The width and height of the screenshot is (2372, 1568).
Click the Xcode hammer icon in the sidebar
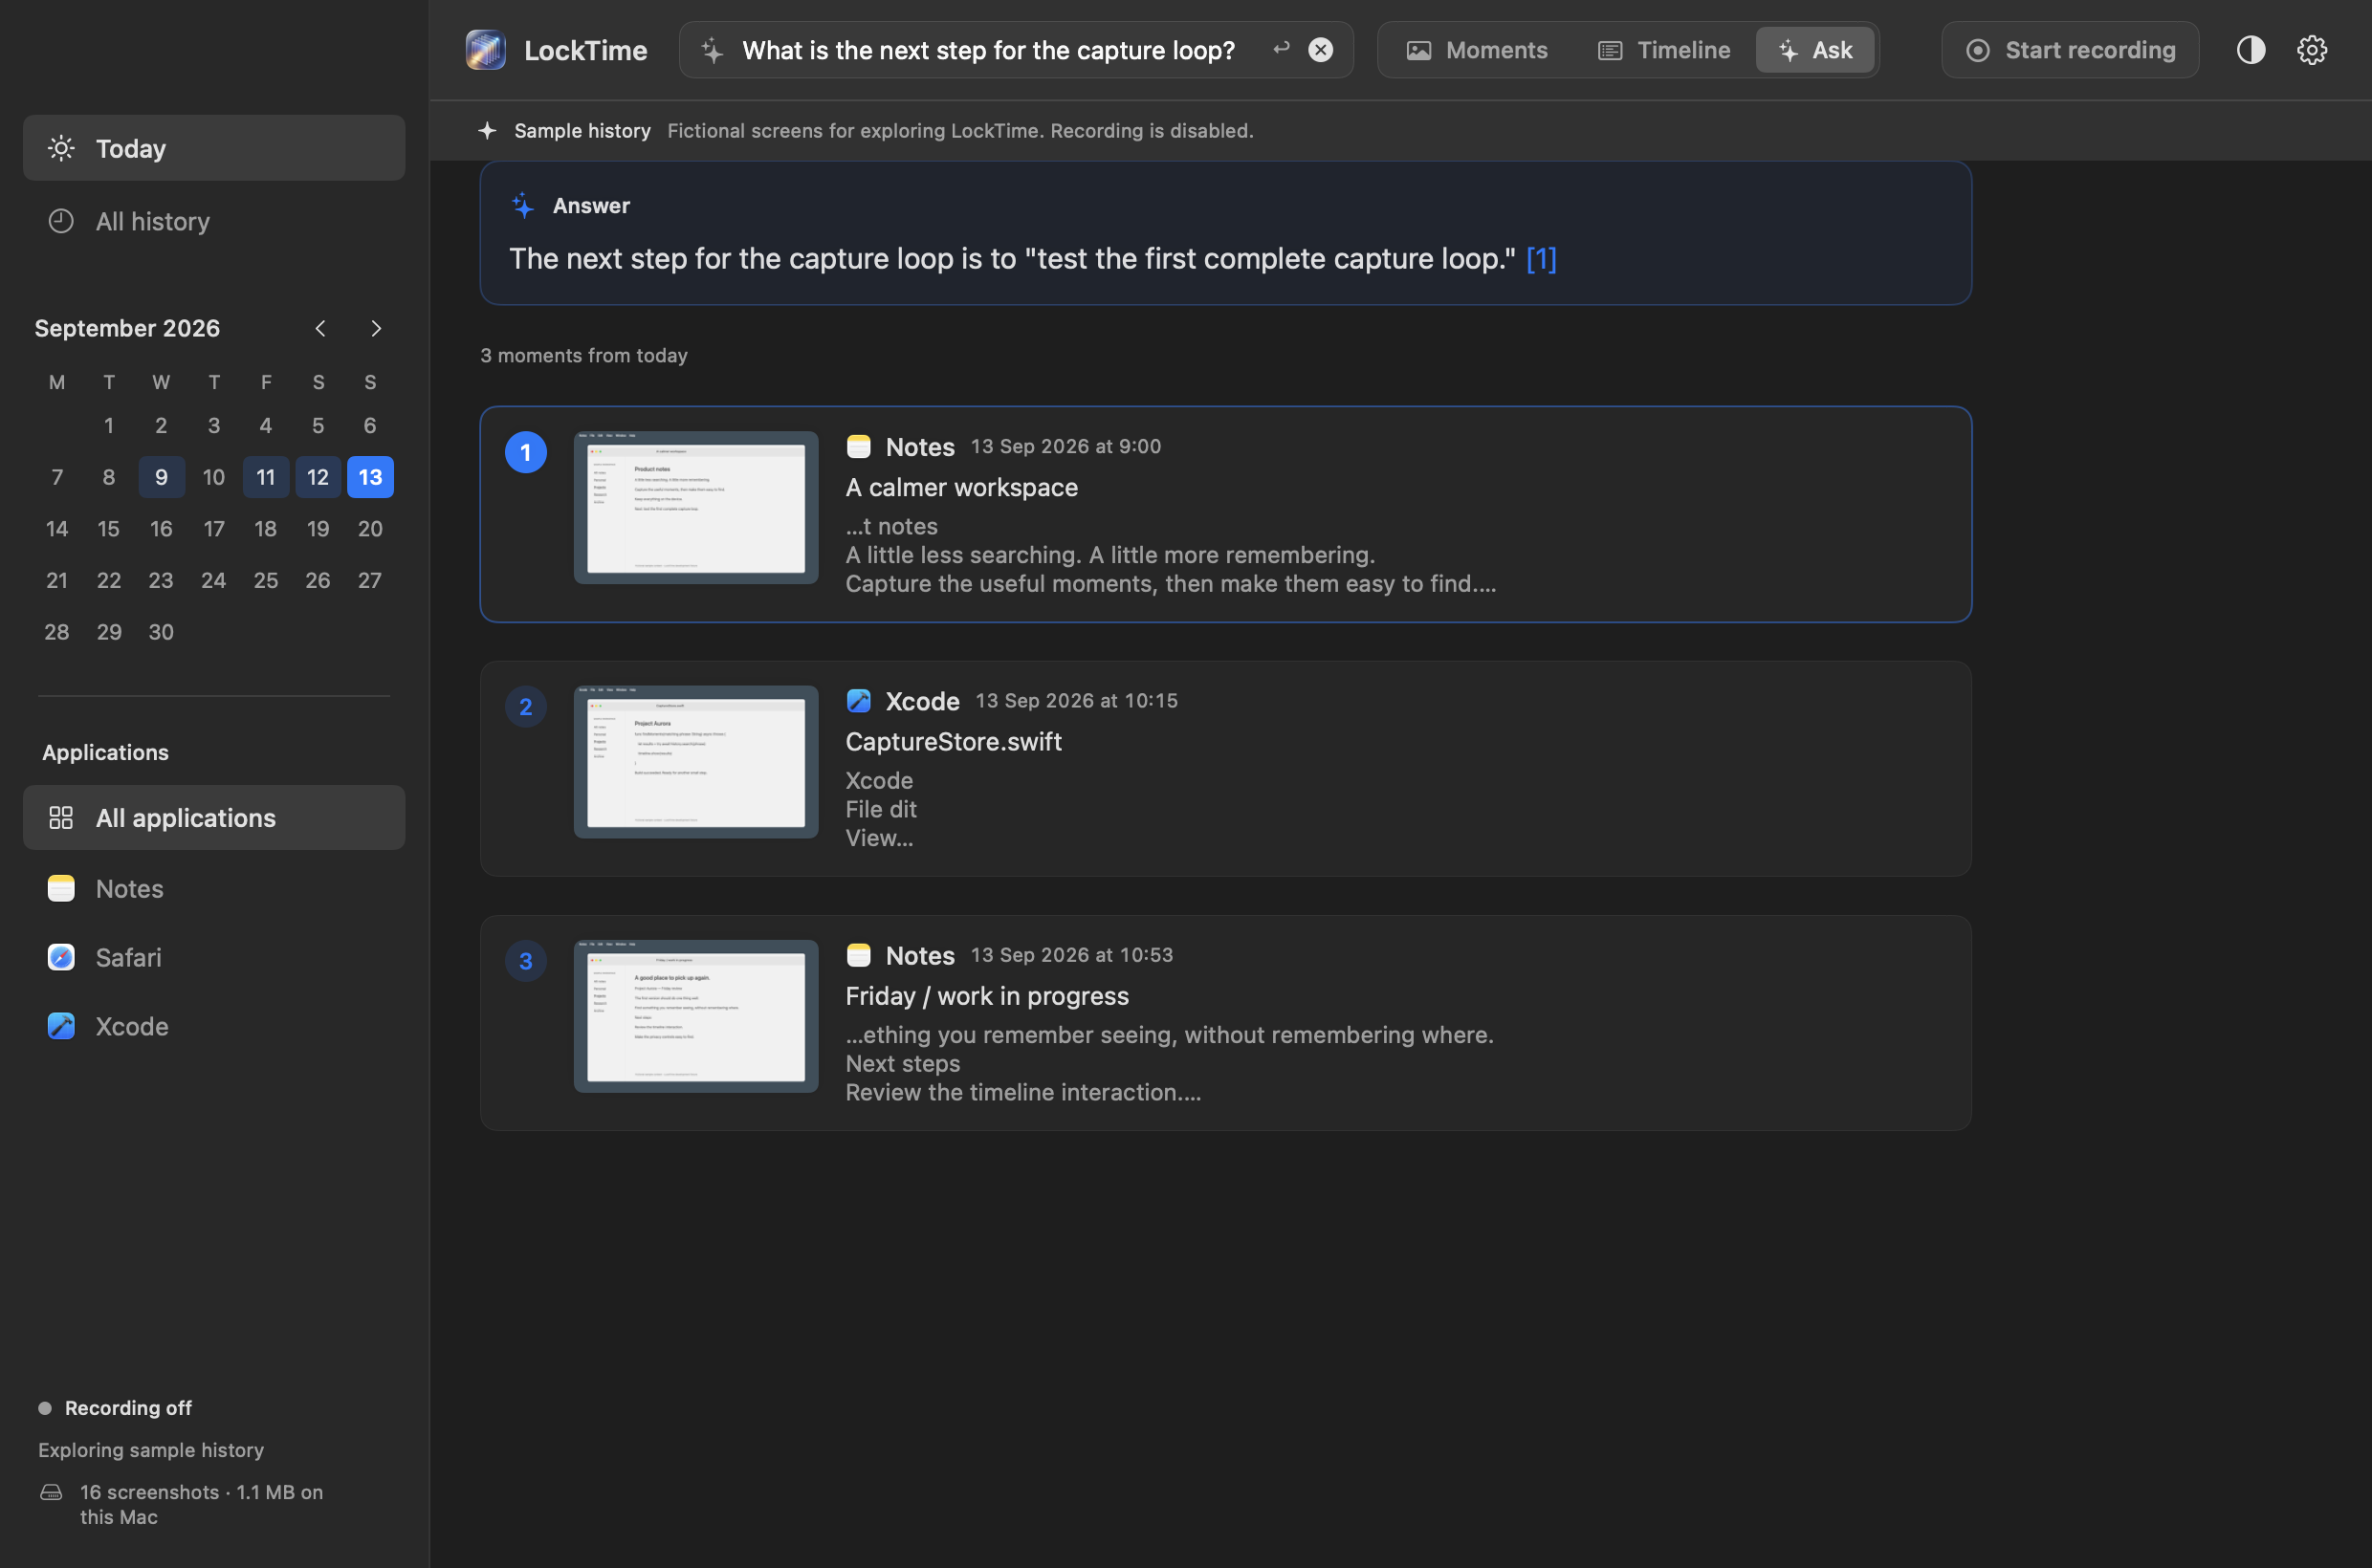[x=61, y=1026]
